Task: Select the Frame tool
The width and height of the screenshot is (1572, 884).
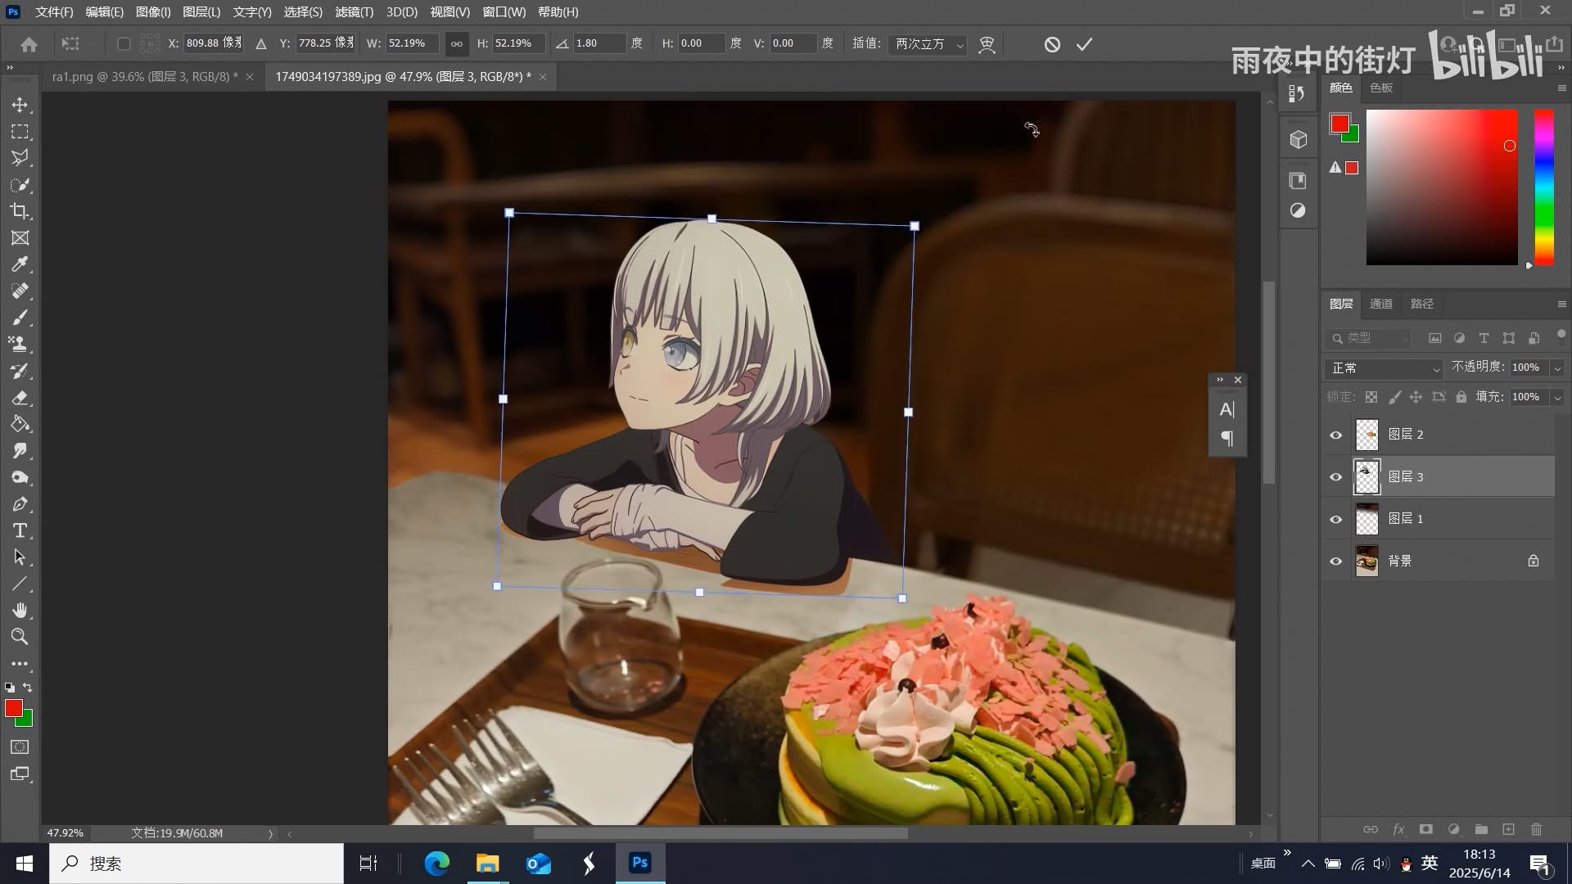Action: (x=20, y=238)
